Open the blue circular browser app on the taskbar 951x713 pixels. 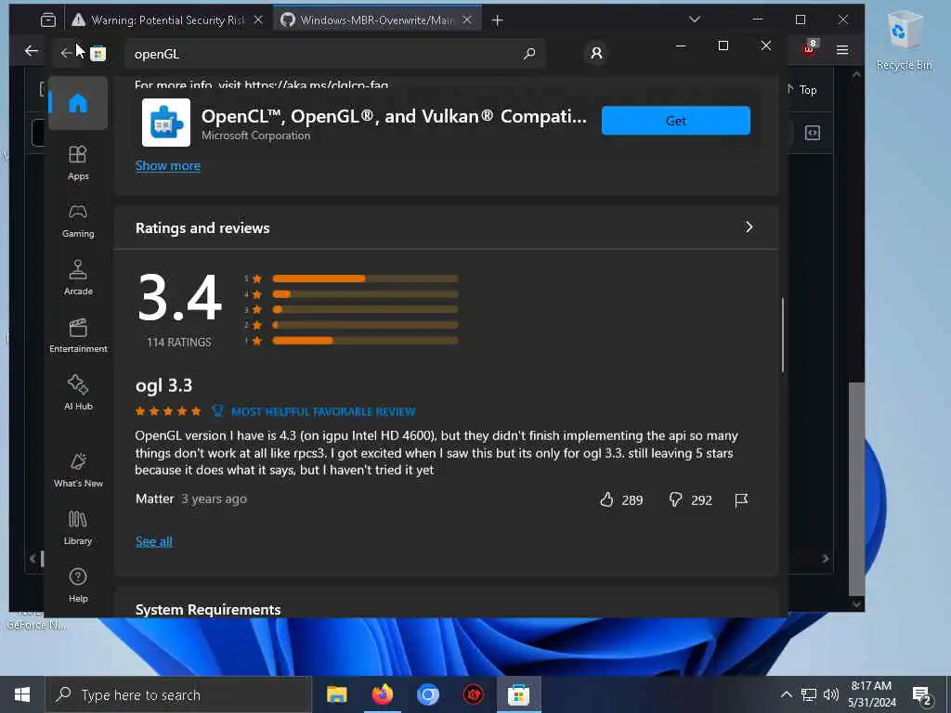427,694
